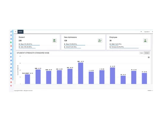Click the Student card title

click(22, 37)
